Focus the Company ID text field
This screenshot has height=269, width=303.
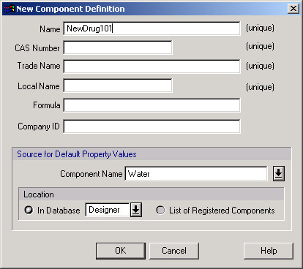click(x=151, y=126)
